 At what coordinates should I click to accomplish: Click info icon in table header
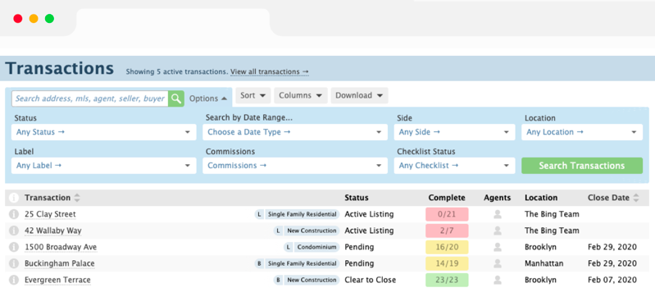[x=14, y=198]
